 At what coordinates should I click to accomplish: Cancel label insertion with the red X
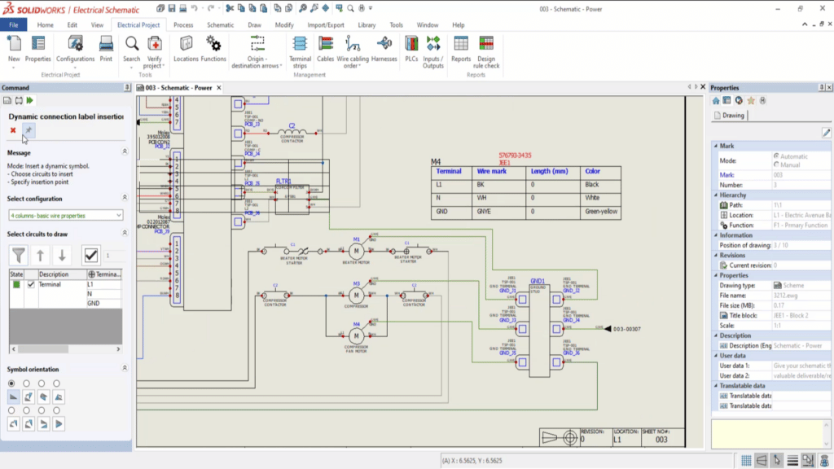tap(13, 129)
